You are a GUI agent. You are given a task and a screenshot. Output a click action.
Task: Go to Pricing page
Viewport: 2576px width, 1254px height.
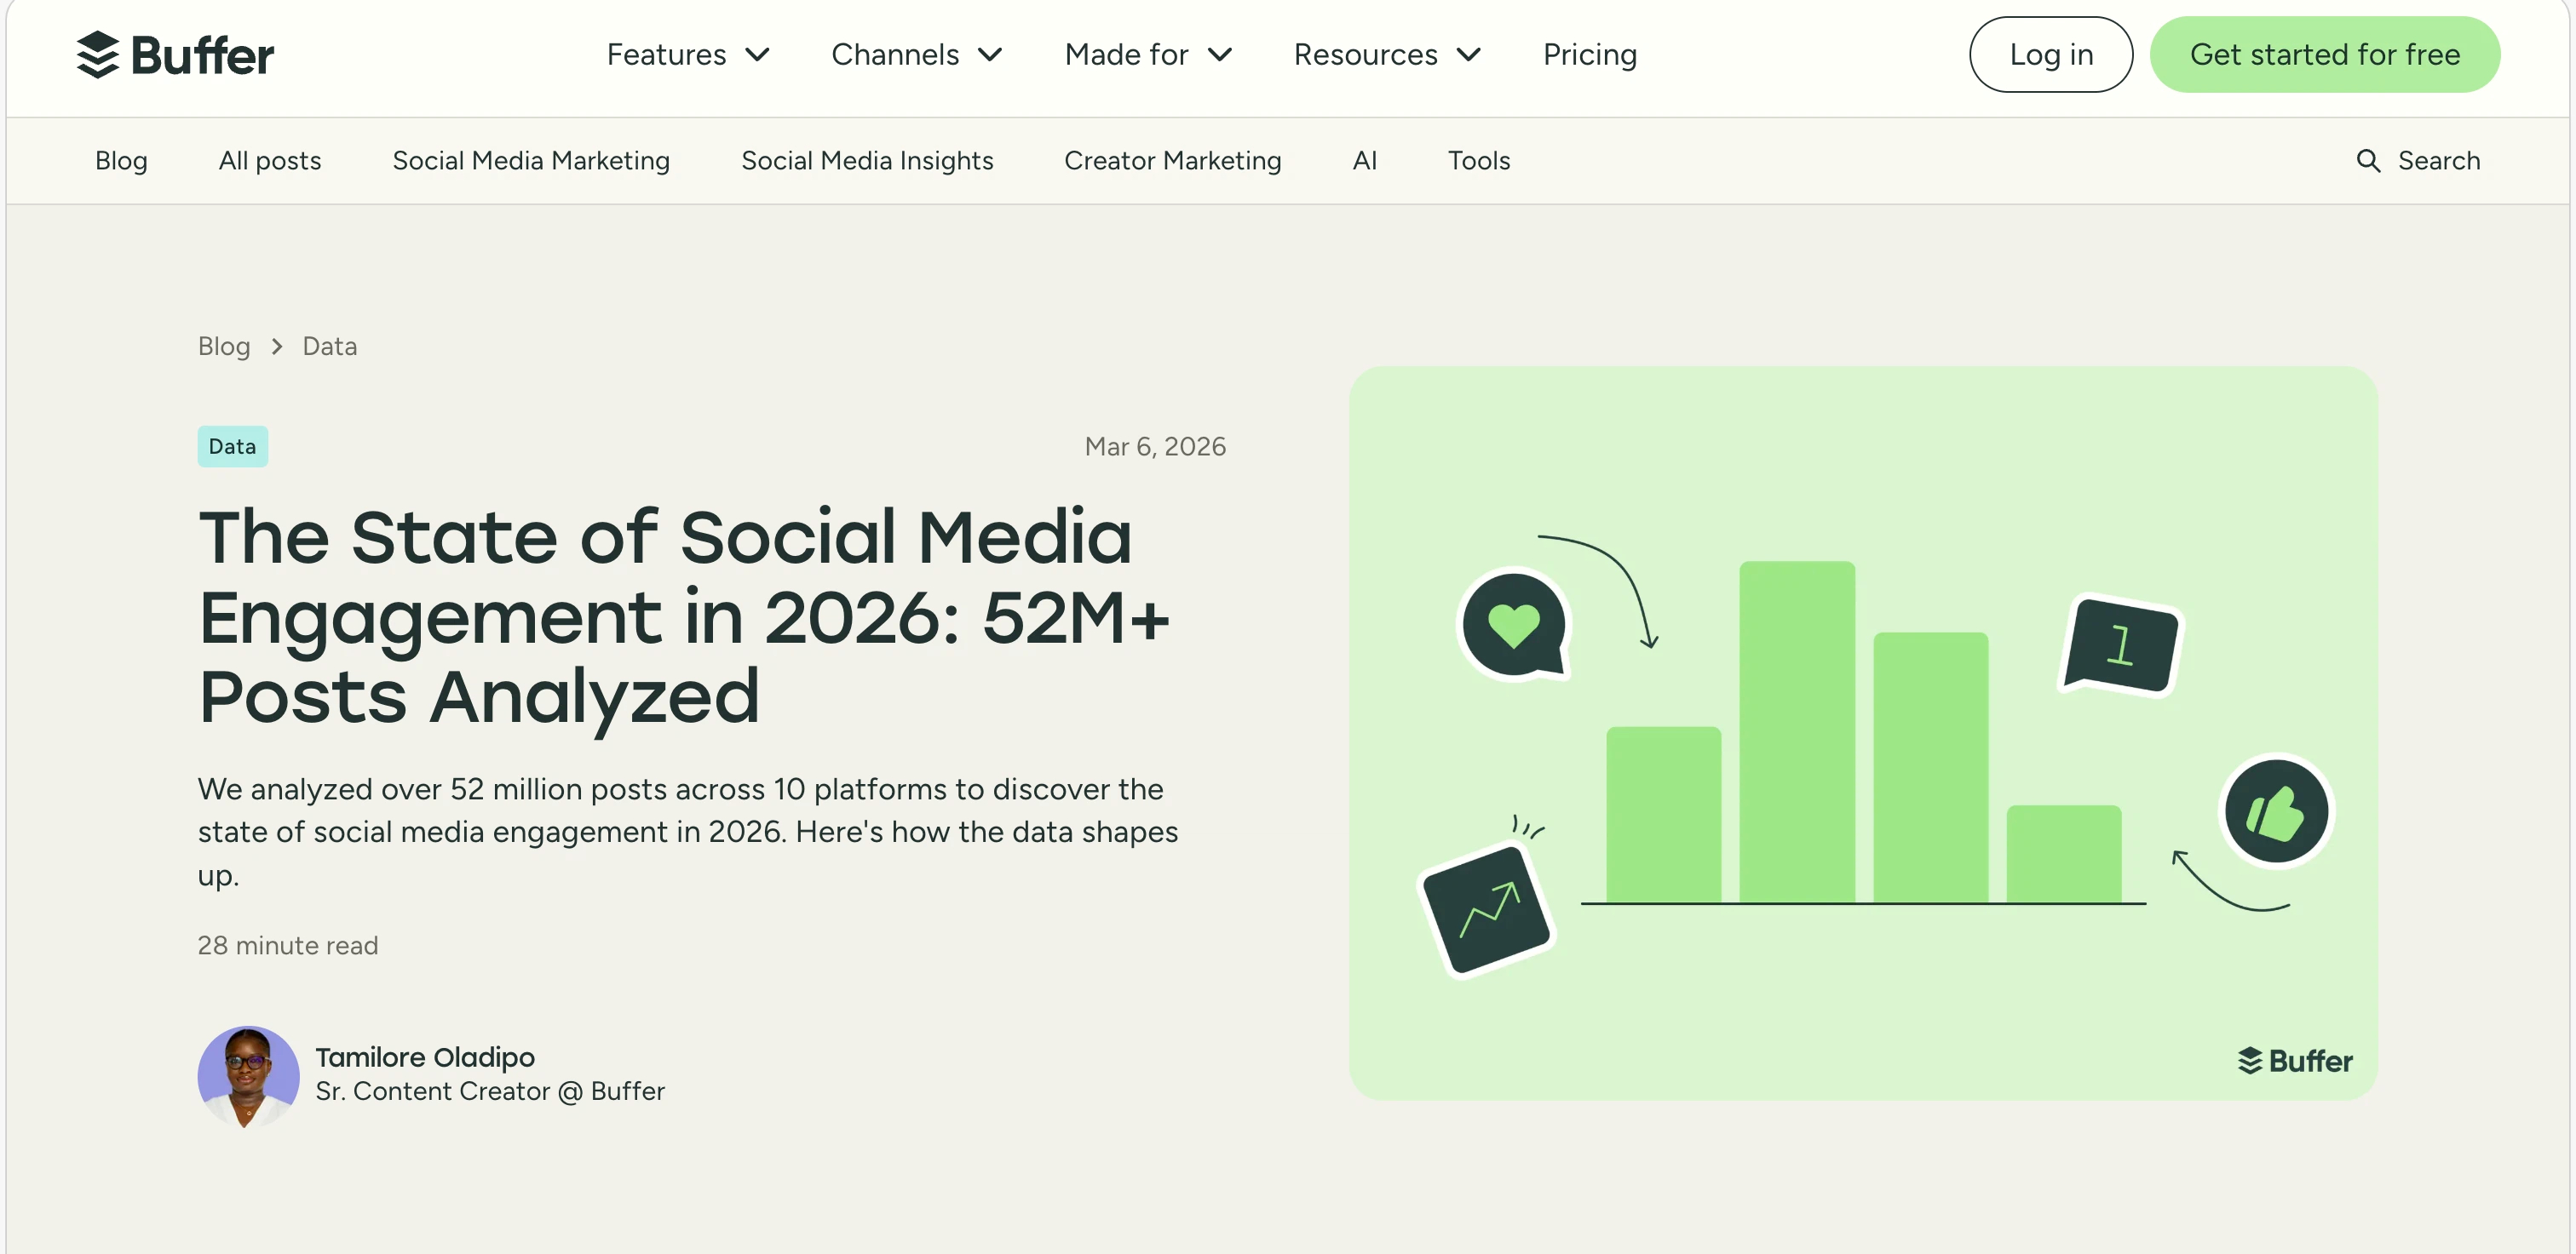1589,55
